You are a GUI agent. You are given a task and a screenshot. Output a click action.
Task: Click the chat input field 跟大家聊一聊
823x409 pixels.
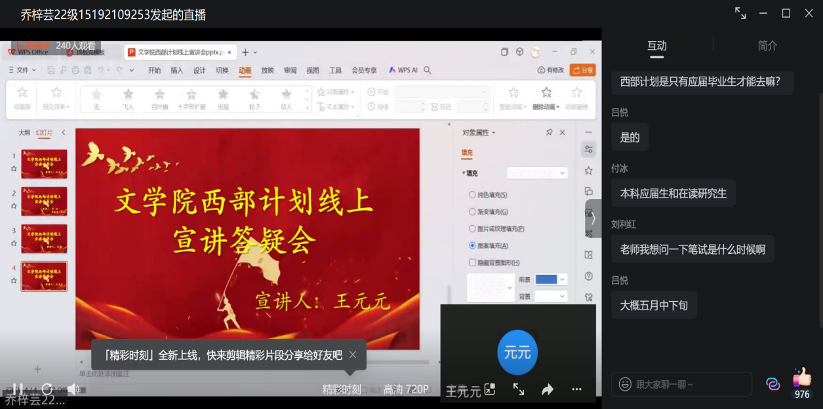tap(689, 384)
